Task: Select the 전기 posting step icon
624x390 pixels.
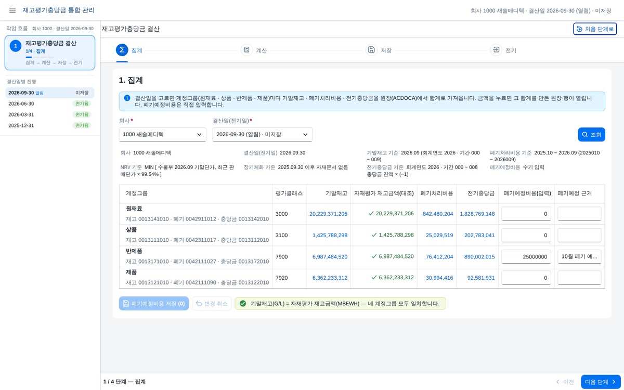Action: [x=496, y=50]
